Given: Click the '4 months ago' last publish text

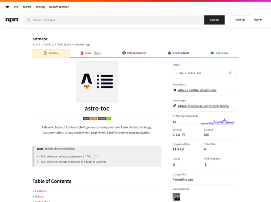Looking at the screenshot, I should click(183, 180).
